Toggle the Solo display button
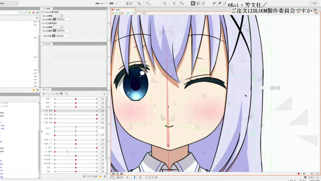This screenshot has height=181, width=321. (144, 13)
